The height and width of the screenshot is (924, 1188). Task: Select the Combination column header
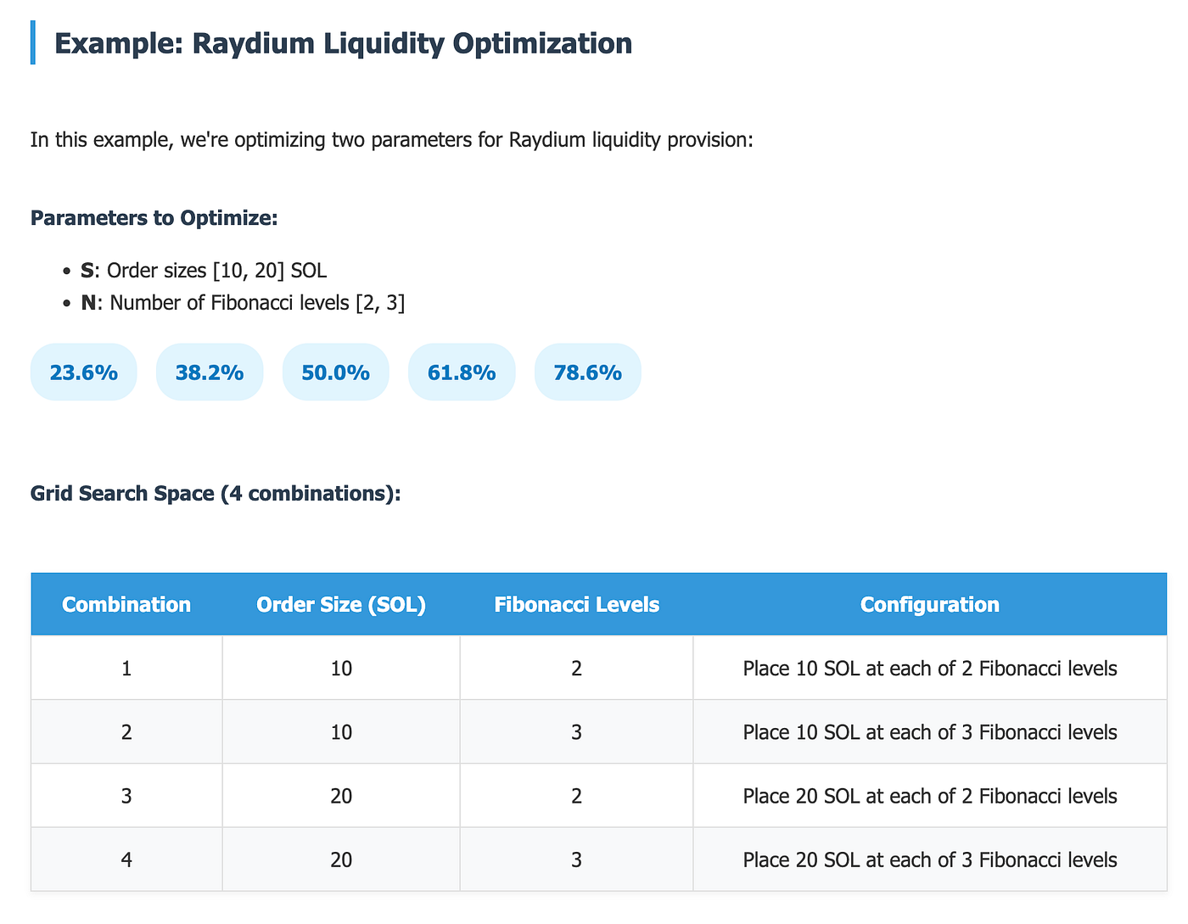126,604
